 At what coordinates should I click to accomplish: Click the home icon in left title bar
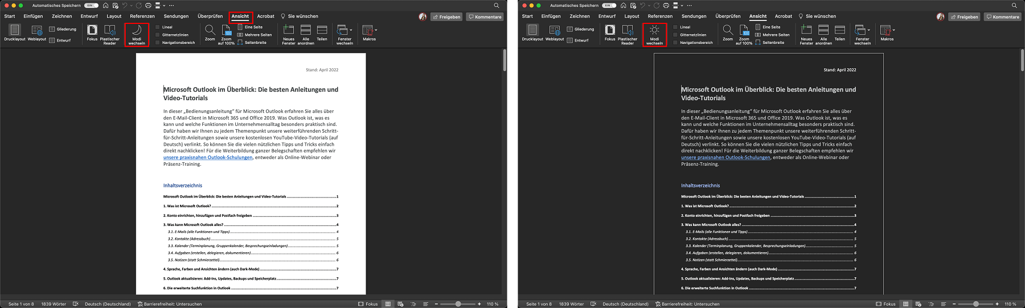tap(105, 5)
